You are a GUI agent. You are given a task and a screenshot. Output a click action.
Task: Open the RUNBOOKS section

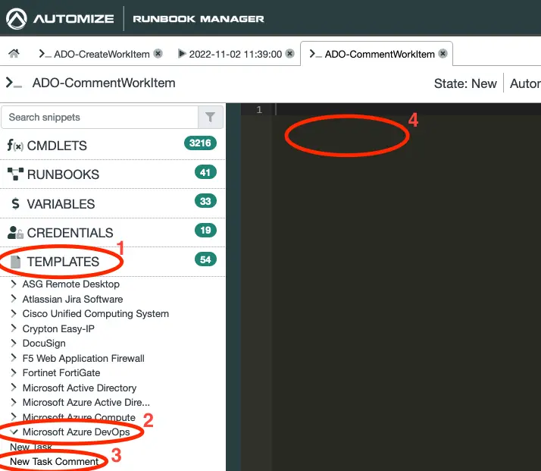pyautogui.click(x=63, y=174)
